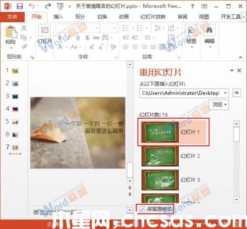Toggle Underline formatting

click(x=78, y=38)
